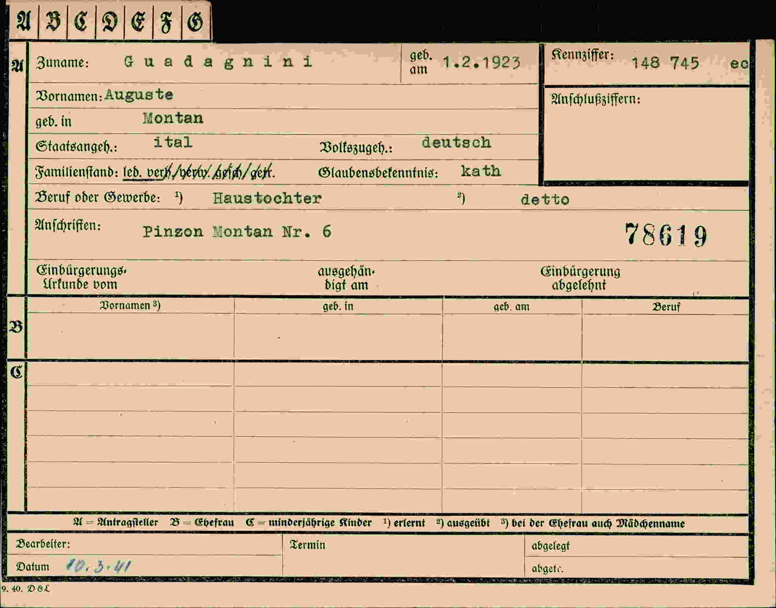Click the 'Einbürgerungs-Urkunde vom' label

(x=81, y=277)
